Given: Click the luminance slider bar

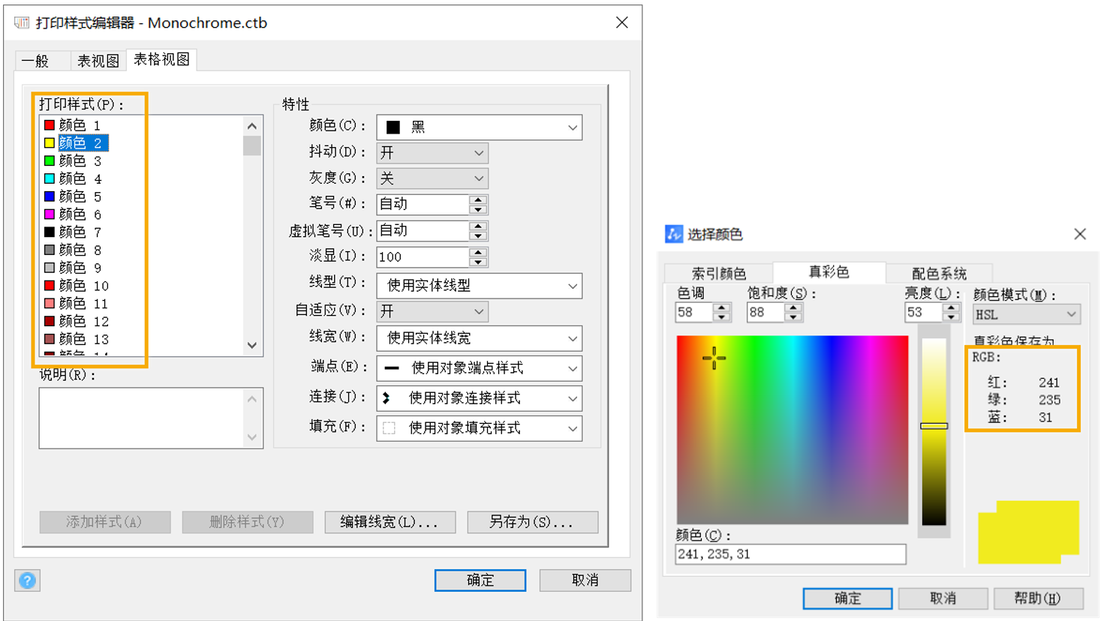Looking at the screenshot, I should [x=934, y=432].
